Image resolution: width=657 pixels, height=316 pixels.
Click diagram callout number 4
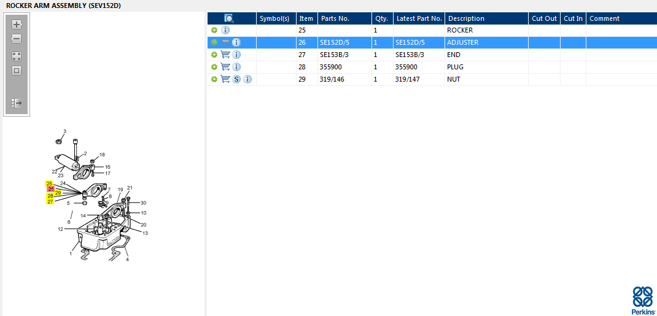click(x=127, y=260)
